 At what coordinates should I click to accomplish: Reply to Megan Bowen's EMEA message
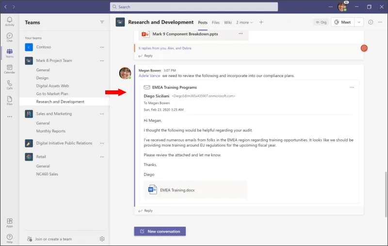(145, 211)
